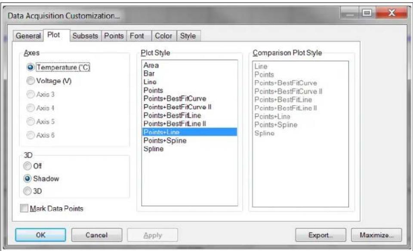Pick Points in Comparison Plot Style list
This screenshot has height=251, width=413.
tap(301, 75)
